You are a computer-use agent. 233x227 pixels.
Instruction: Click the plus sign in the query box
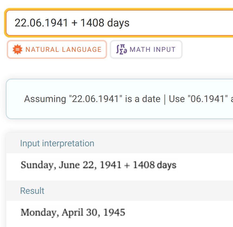click(x=74, y=23)
